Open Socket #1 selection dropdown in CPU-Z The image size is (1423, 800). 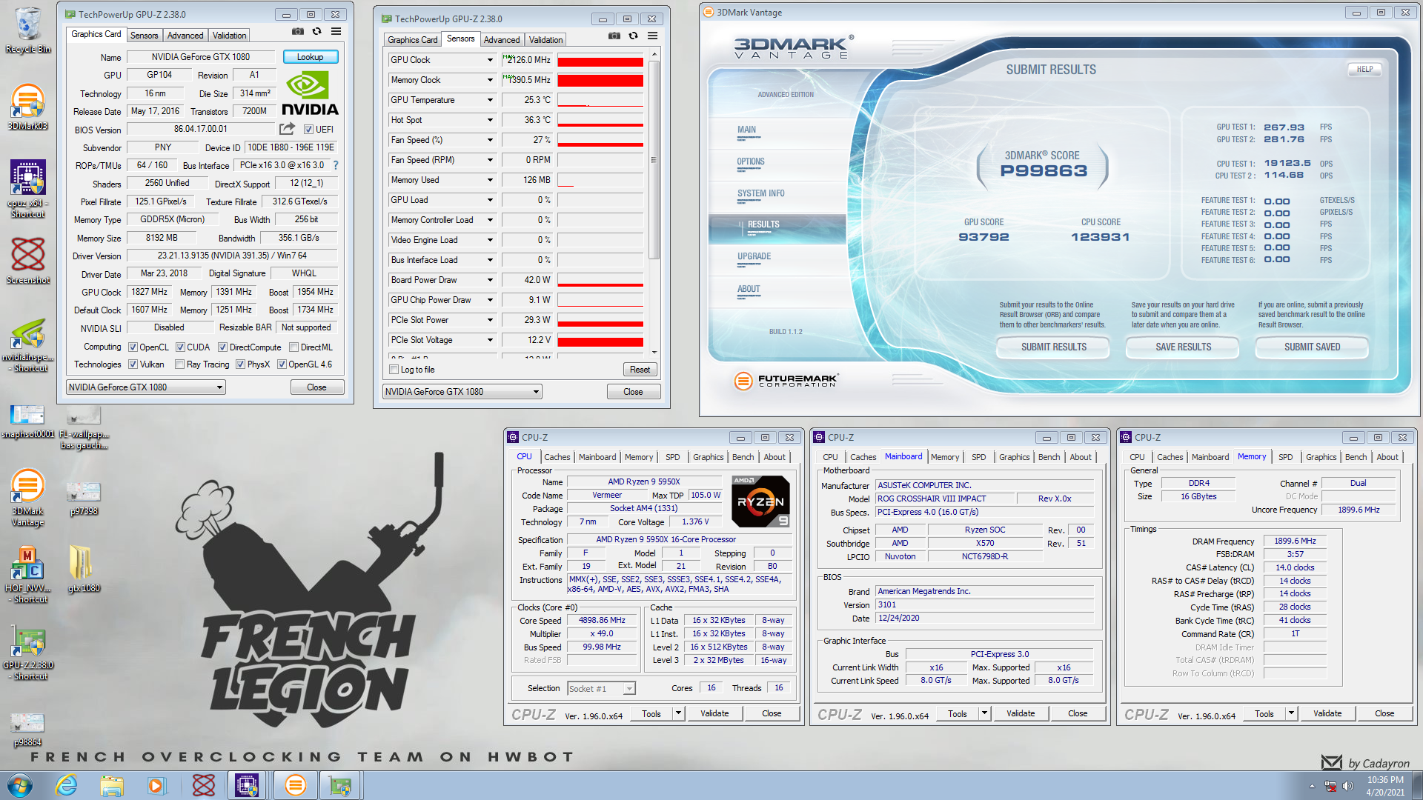click(x=601, y=689)
